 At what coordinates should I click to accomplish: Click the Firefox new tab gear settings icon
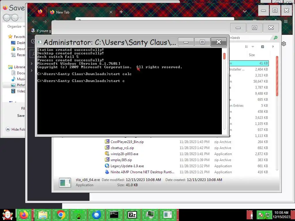(x=284, y=44)
